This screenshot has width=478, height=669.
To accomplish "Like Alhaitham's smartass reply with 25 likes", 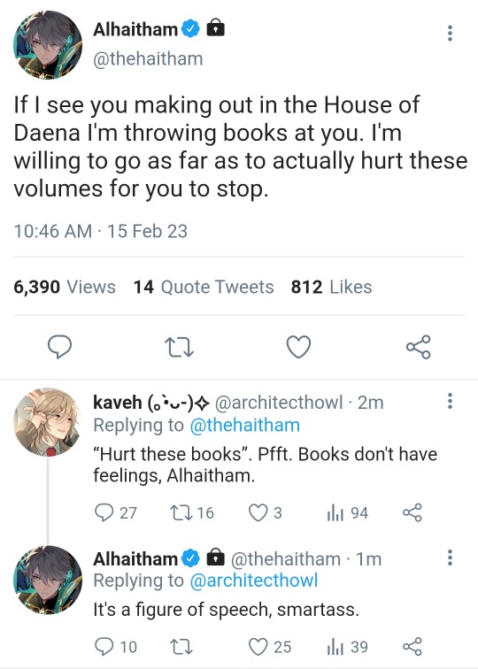I will click(270, 647).
